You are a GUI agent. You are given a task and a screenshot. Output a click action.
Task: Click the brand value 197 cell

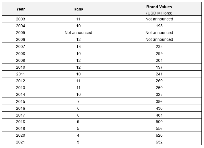(159, 67)
